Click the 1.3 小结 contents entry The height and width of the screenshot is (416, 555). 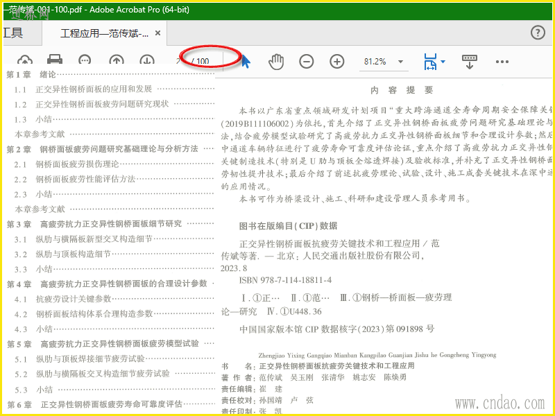pos(114,119)
